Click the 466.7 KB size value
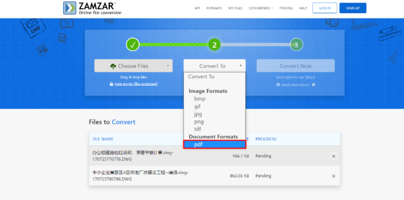The image size is (404, 200). (x=240, y=156)
